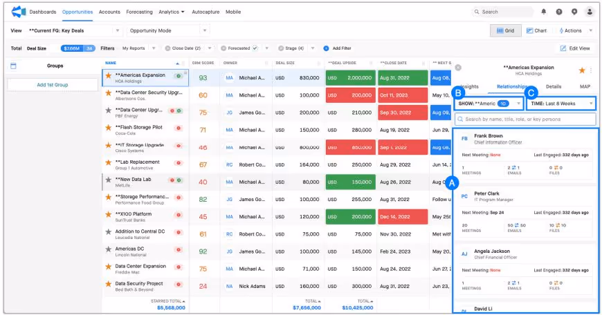Click blue Aug 08 next step cell
The height and width of the screenshot is (315, 602).
coord(440,78)
